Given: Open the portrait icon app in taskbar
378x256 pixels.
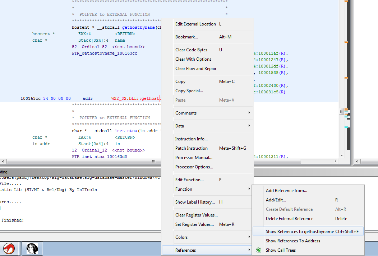Looking at the screenshot, I should pos(32,248).
